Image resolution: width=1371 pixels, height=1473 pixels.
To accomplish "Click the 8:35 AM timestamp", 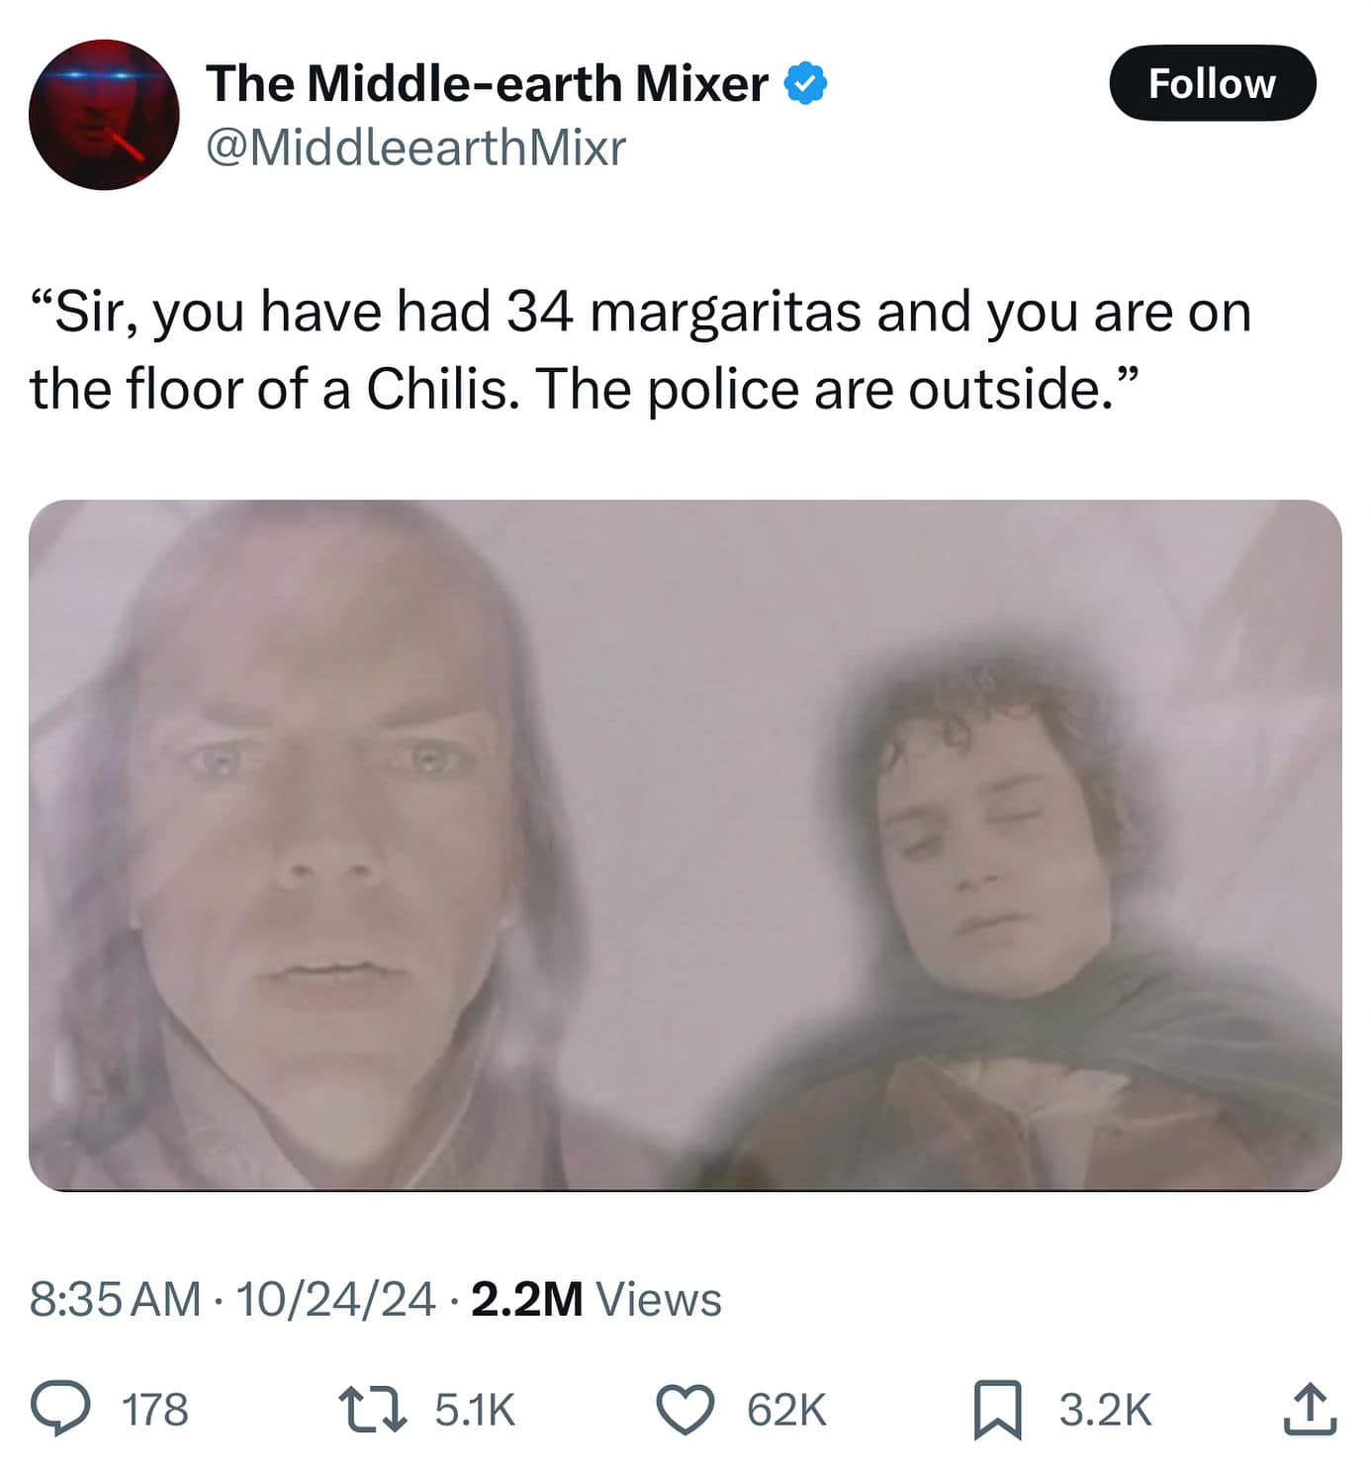I will pos(115,1299).
